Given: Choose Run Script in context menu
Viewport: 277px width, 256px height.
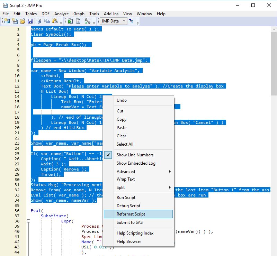Looking at the screenshot, I should [x=138, y=198].
